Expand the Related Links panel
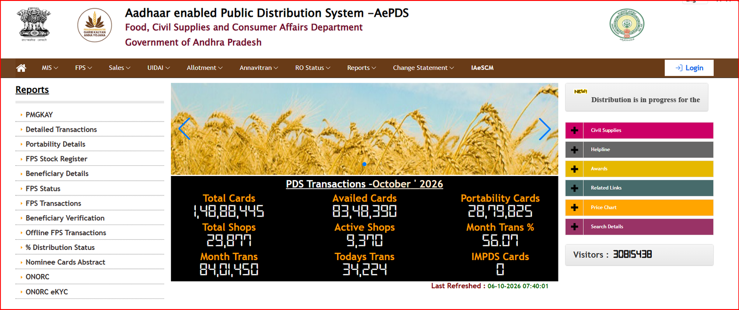Viewport: 739px width, 310px height. pos(639,188)
